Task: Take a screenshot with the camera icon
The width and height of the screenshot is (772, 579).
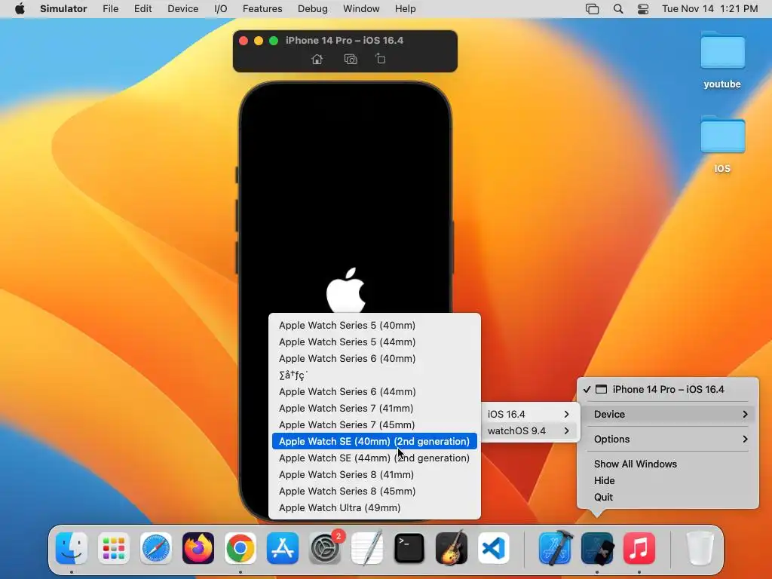Action: coord(351,59)
